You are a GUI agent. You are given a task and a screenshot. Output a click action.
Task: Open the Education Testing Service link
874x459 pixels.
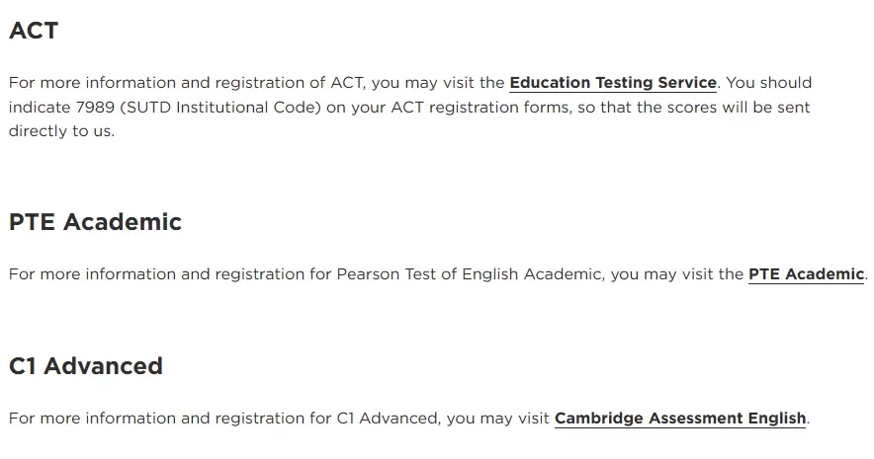click(x=613, y=82)
